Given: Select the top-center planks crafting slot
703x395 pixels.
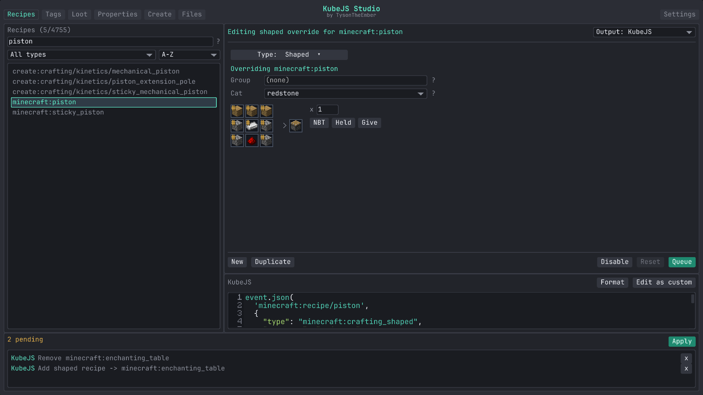Looking at the screenshot, I should click(x=252, y=111).
